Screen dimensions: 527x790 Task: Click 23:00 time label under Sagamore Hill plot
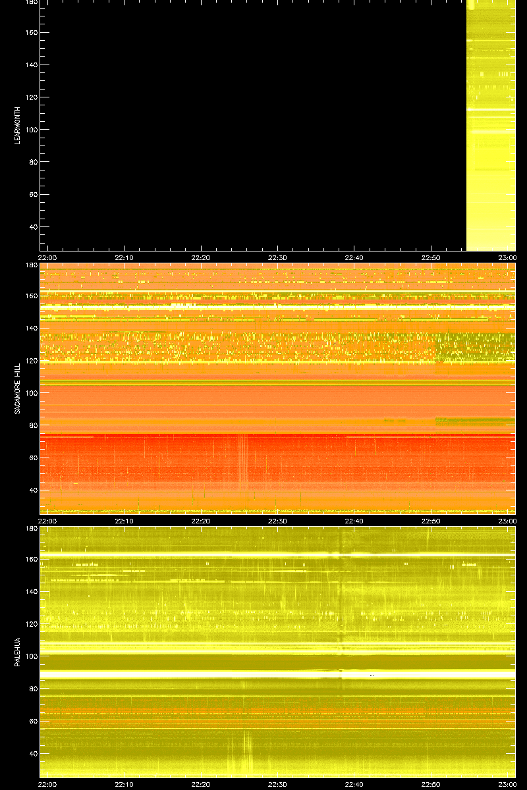[x=507, y=521]
